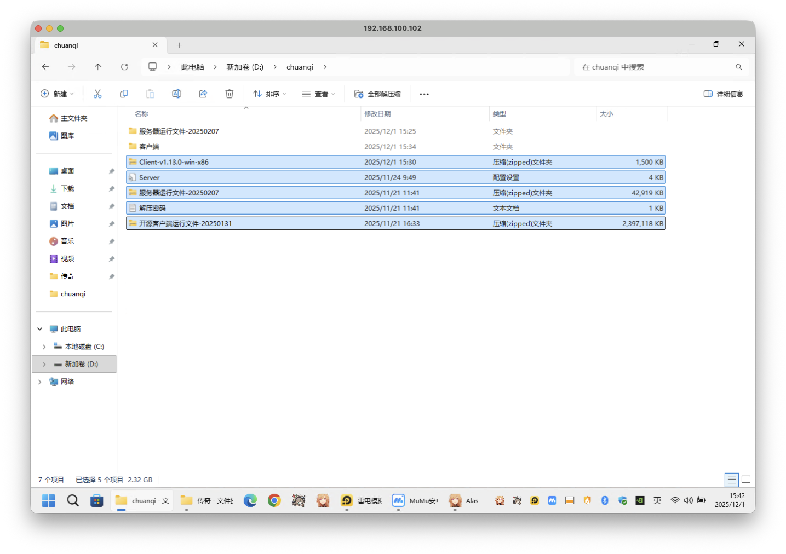This screenshot has width=786, height=554.
Task: Open the See more ellipsis menu
Action: (424, 94)
